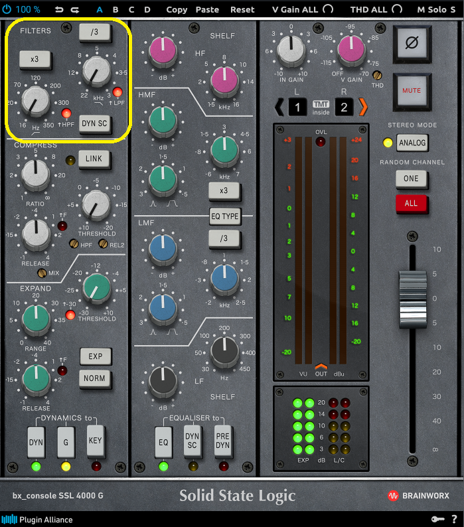Image resolution: width=464 pixels, height=527 pixels.
Task: Open help with the question mark
Action: pos(454,519)
